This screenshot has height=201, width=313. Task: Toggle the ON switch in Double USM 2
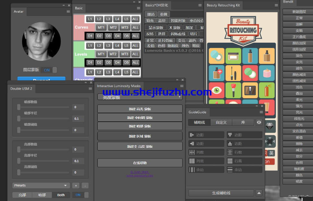[x=80, y=195]
